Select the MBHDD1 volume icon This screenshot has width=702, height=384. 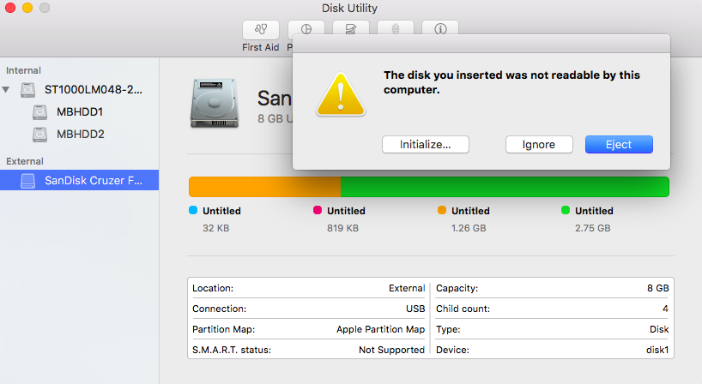[x=39, y=111]
